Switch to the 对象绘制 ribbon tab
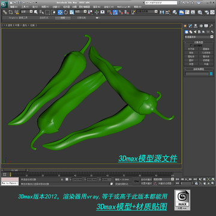This screenshot has height=216, width=216. (x=82, y=18)
